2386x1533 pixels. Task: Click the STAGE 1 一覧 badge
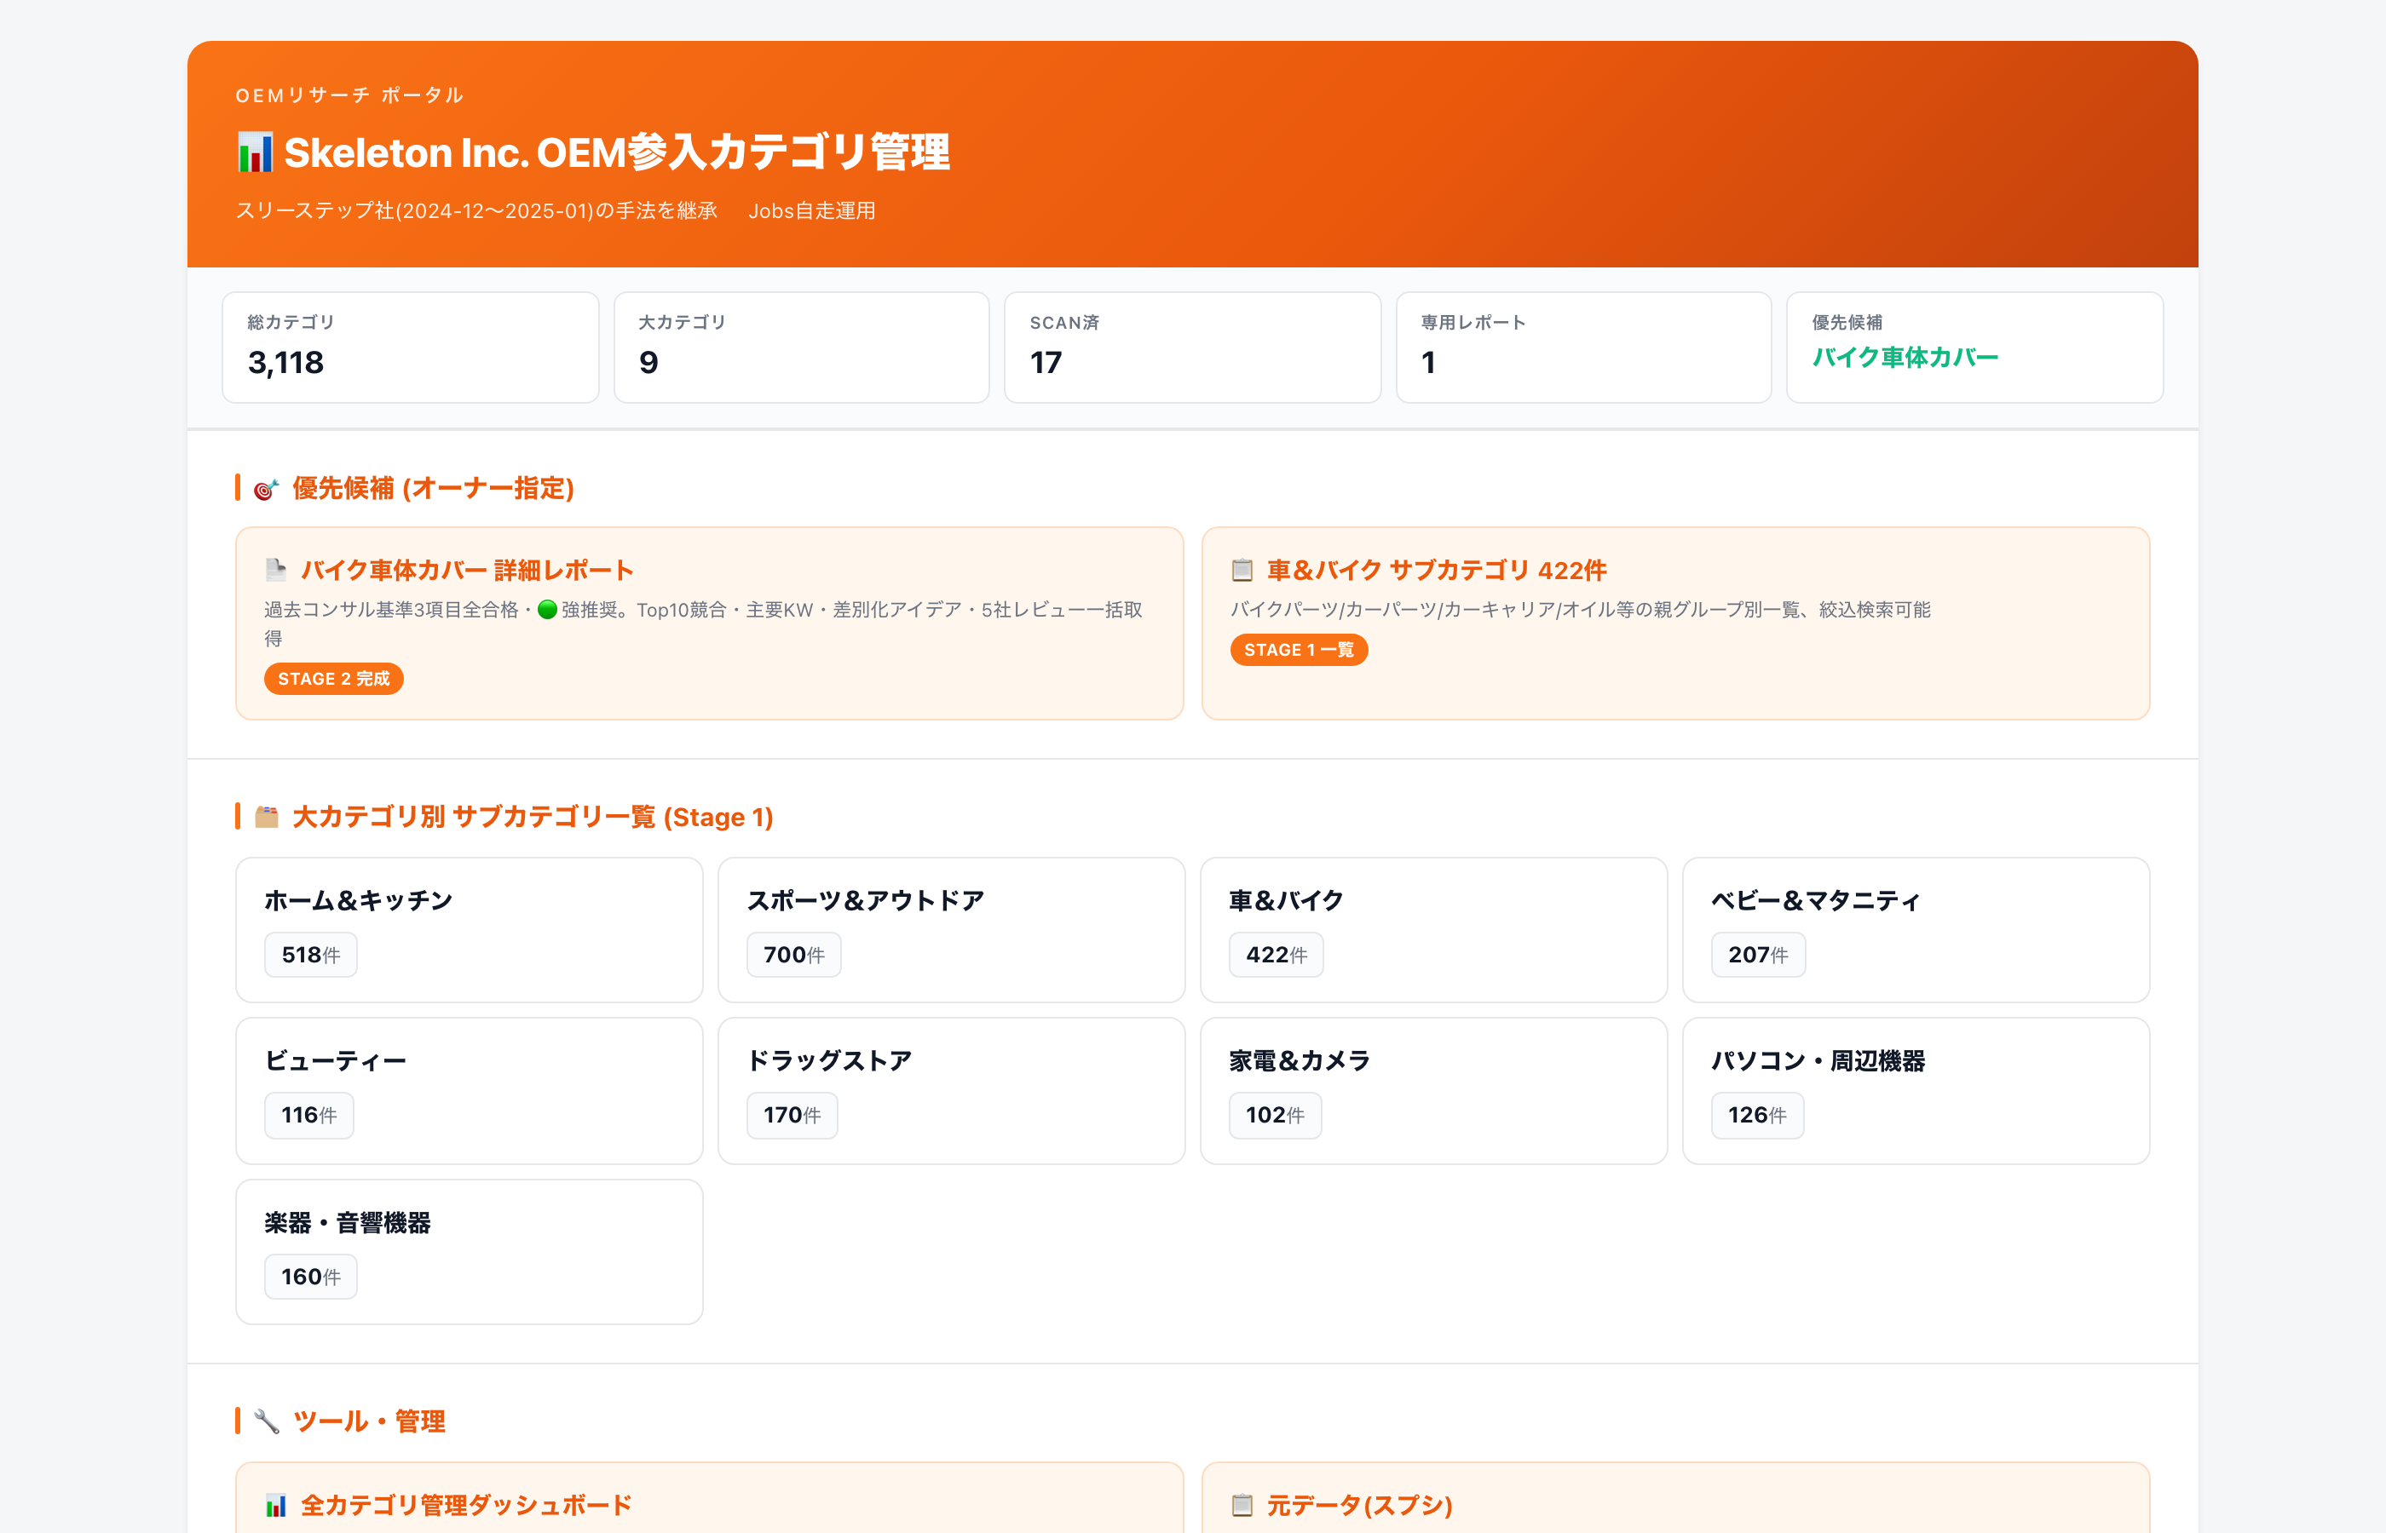pos(1299,650)
